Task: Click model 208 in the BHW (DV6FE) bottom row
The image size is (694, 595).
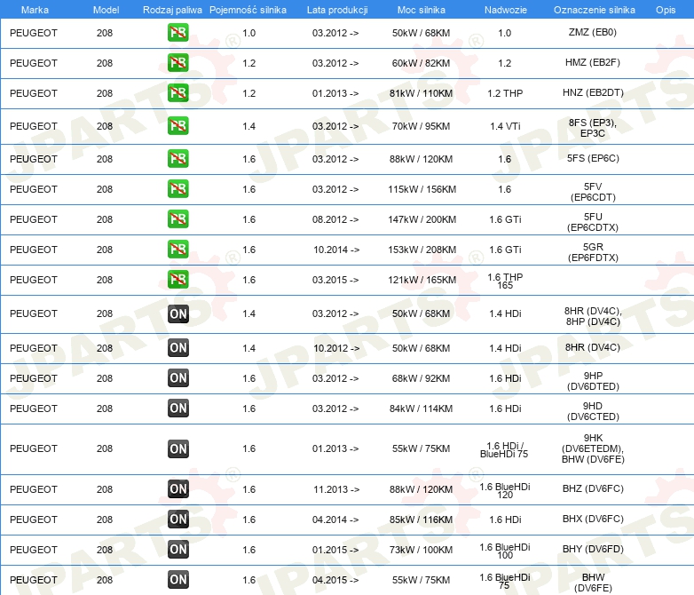Action: coord(105,580)
